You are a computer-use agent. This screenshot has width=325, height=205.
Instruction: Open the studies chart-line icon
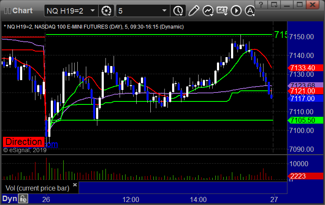pos(208,11)
